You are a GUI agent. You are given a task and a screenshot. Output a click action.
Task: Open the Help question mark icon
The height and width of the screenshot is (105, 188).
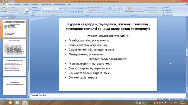(187, 5)
